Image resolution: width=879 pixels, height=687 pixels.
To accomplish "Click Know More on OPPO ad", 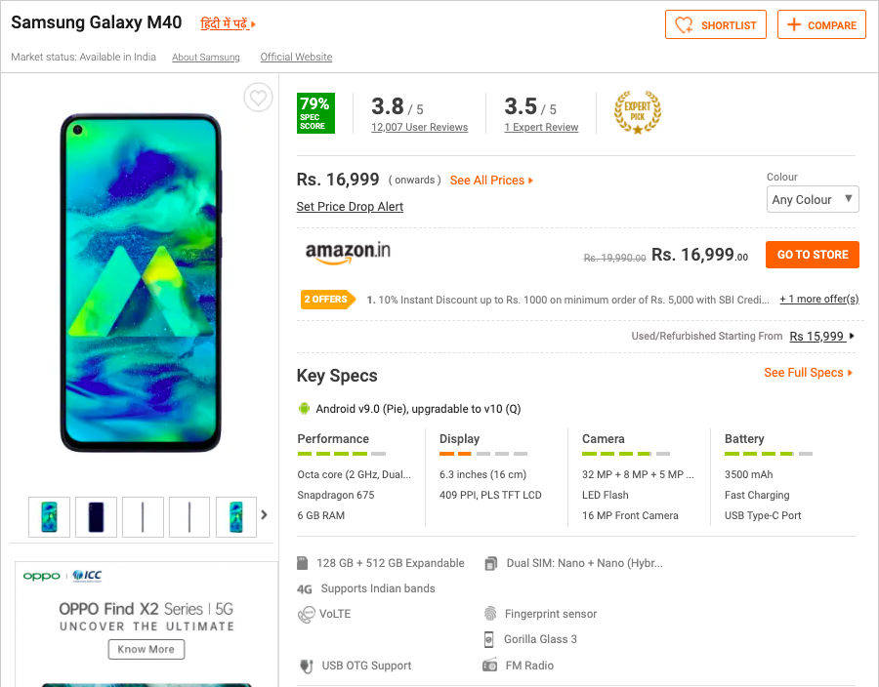I will click(146, 649).
